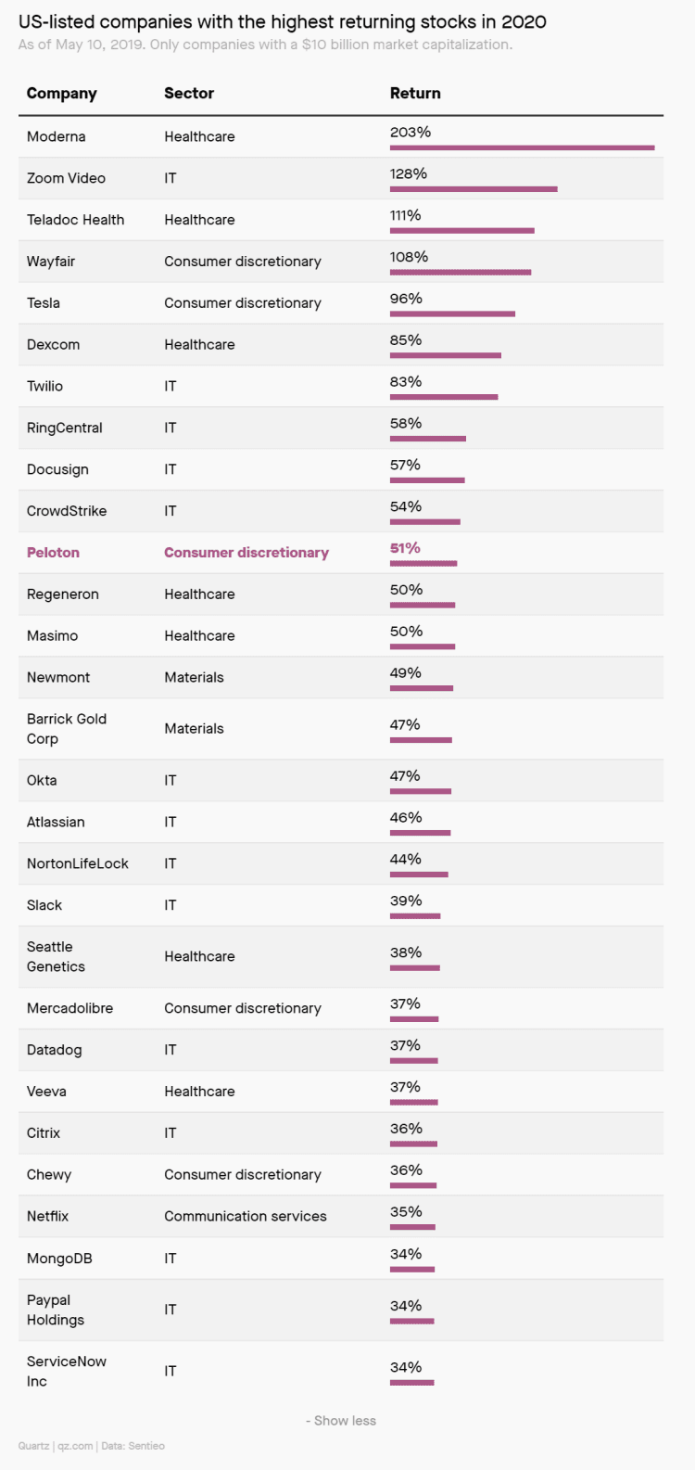Click the Return column header

coord(415,94)
